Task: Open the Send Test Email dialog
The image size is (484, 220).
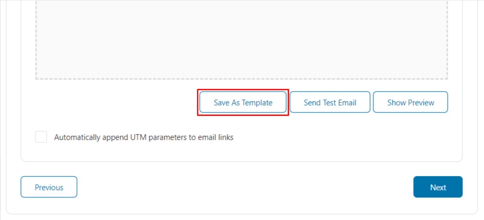Action: coord(330,102)
